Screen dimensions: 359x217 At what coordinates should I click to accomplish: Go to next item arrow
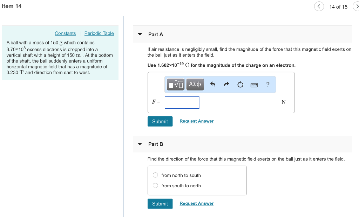click(x=356, y=7)
